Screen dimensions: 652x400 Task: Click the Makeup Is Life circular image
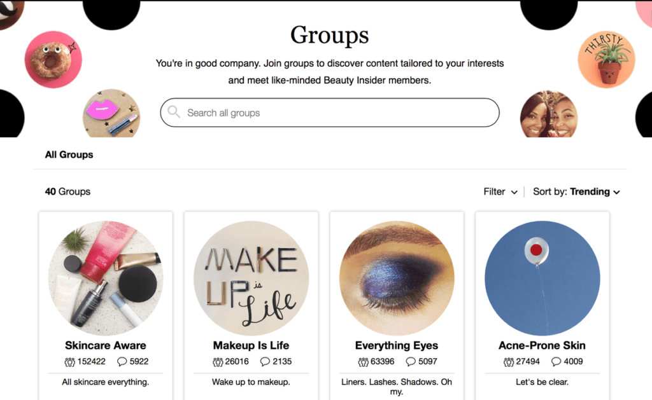click(x=251, y=279)
